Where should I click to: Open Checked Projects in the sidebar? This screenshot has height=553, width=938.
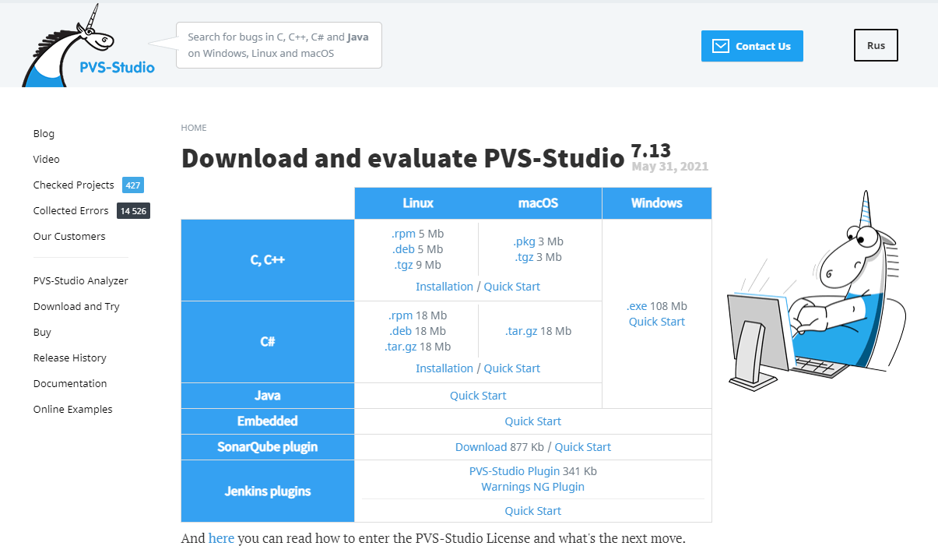point(74,185)
